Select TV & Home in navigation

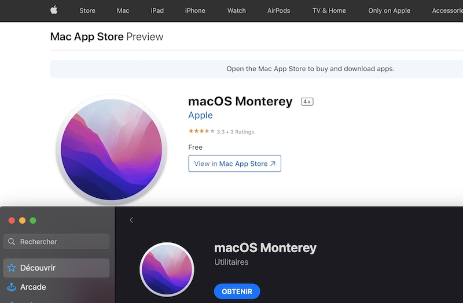pos(329,10)
